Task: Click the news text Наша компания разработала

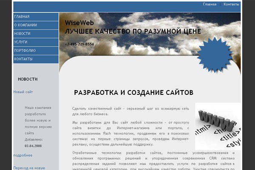Action: pyautogui.click(x=38, y=120)
